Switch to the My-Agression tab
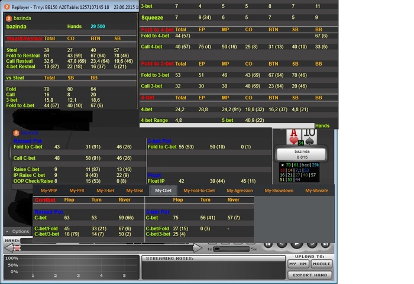The width and height of the screenshot is (414, 284). (240, 191)
